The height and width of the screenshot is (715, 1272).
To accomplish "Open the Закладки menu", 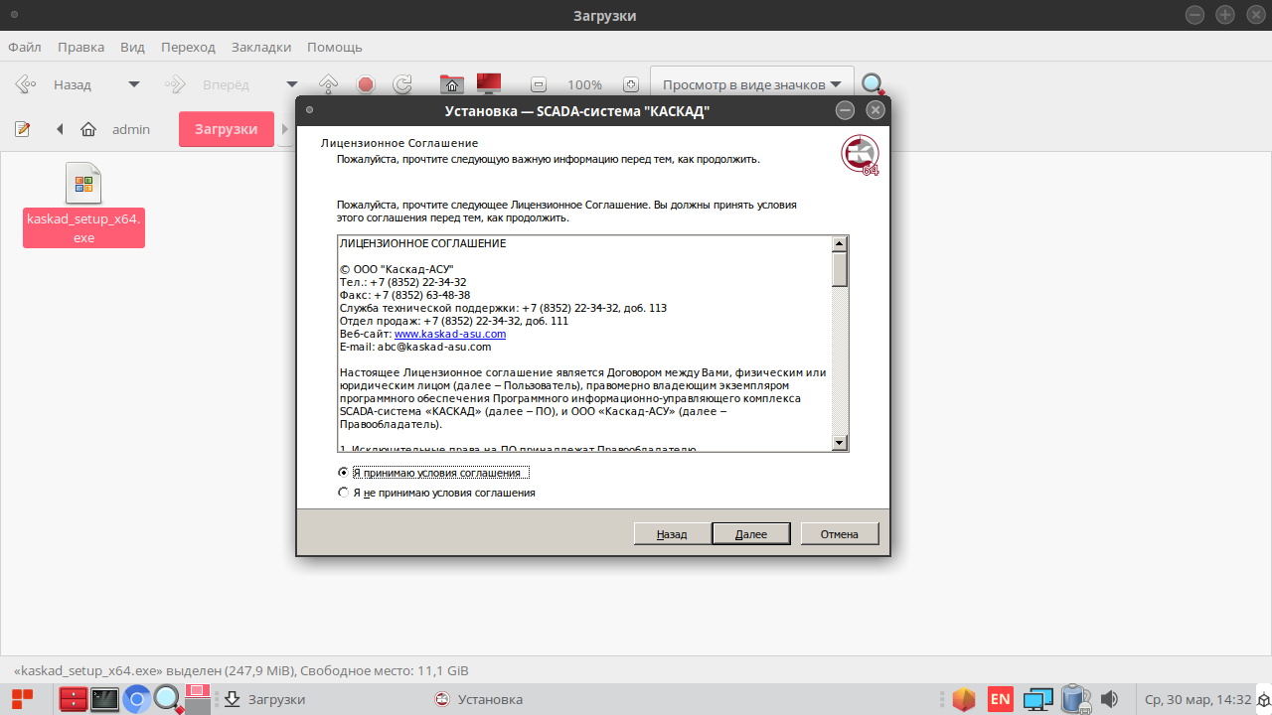I will [261, 47].
